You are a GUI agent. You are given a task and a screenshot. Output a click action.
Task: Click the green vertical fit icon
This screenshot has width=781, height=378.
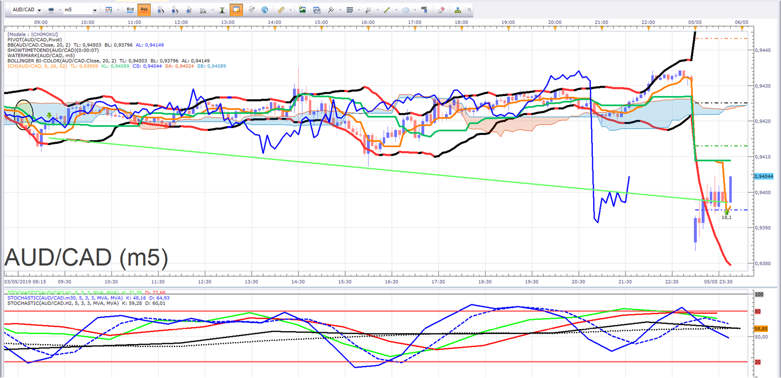click(222, 10)
